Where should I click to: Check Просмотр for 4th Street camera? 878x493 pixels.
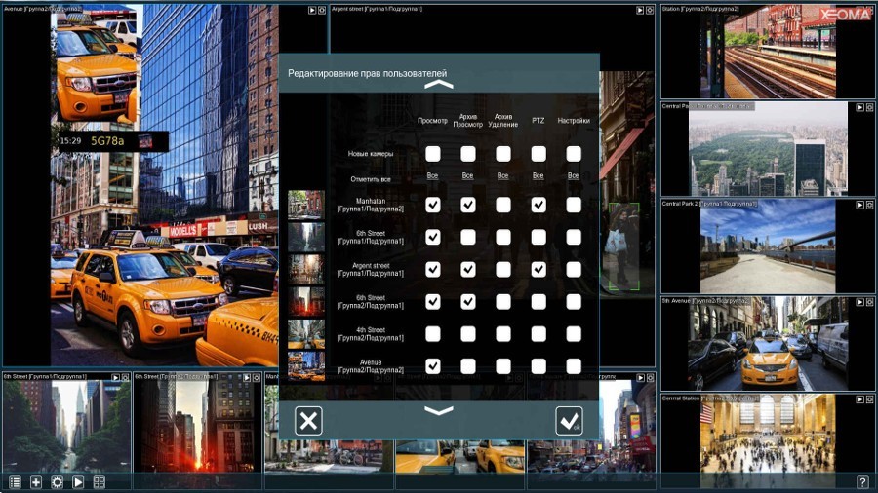click(x=433, y=334)
